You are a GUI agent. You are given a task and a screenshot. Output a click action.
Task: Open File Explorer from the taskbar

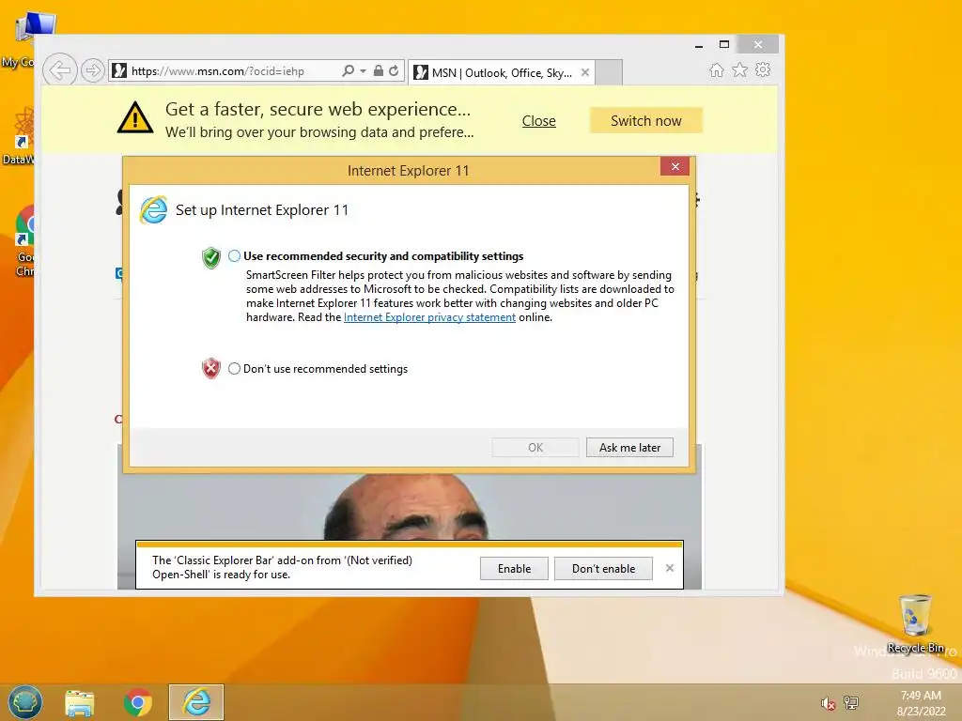tap(80, 702)
